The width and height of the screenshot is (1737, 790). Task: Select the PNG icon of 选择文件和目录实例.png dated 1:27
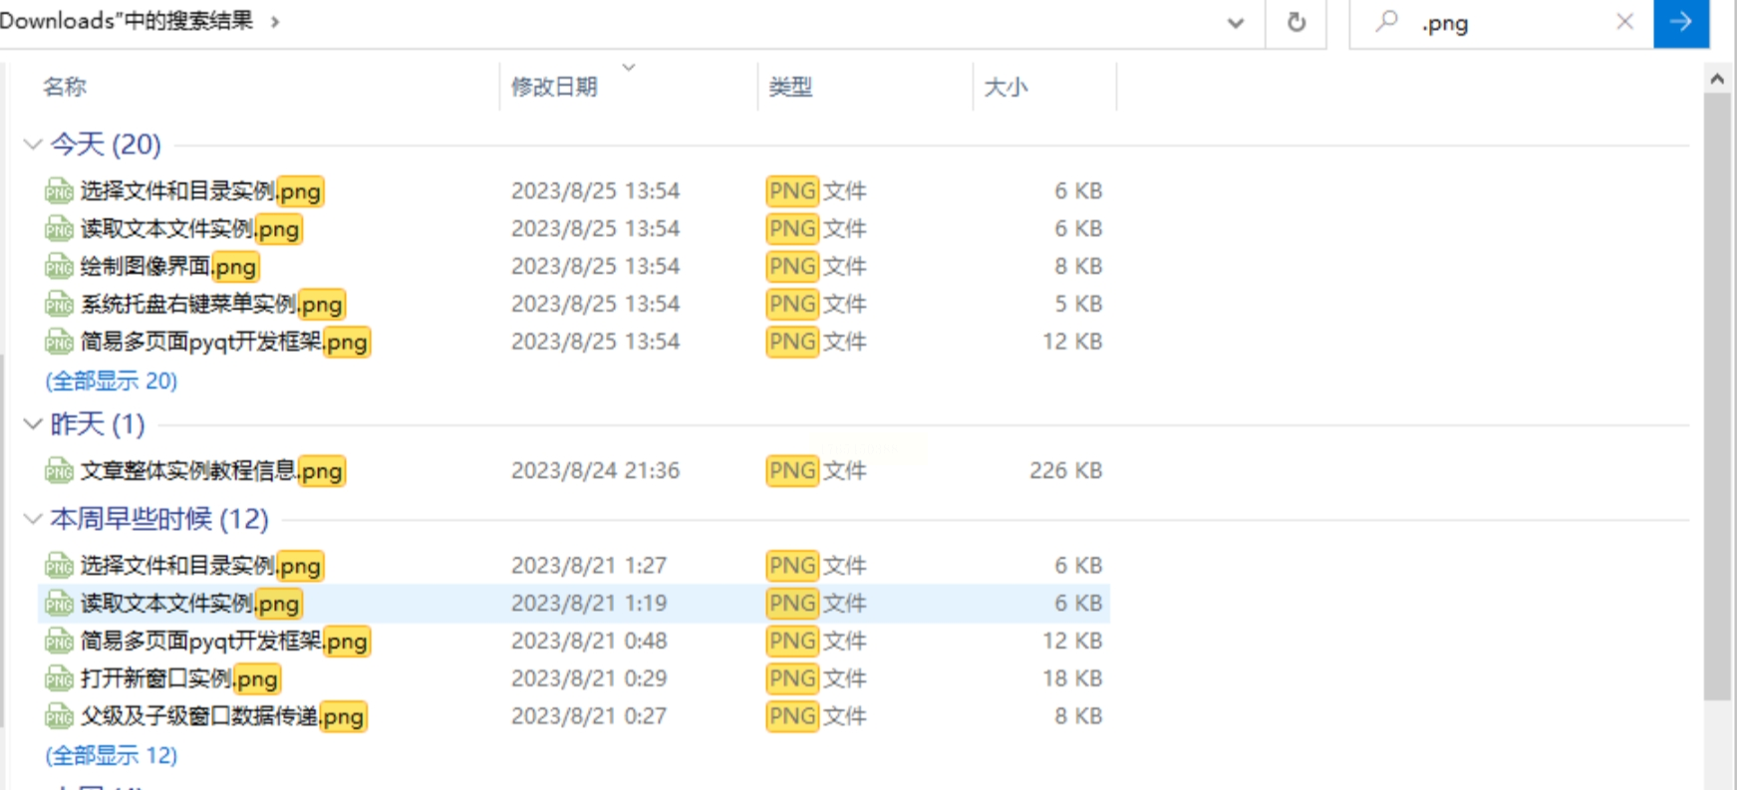pyautogui.click(x=59, y=566)
